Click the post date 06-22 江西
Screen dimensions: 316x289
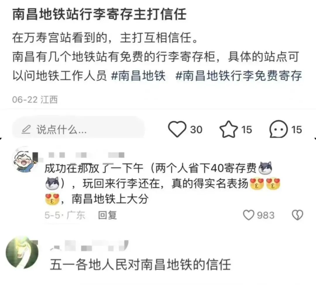pyautogui.click(x=35, y=100)
